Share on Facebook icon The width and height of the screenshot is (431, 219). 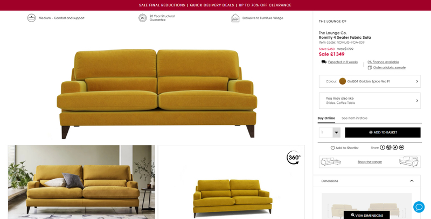(x=383, y=147)
